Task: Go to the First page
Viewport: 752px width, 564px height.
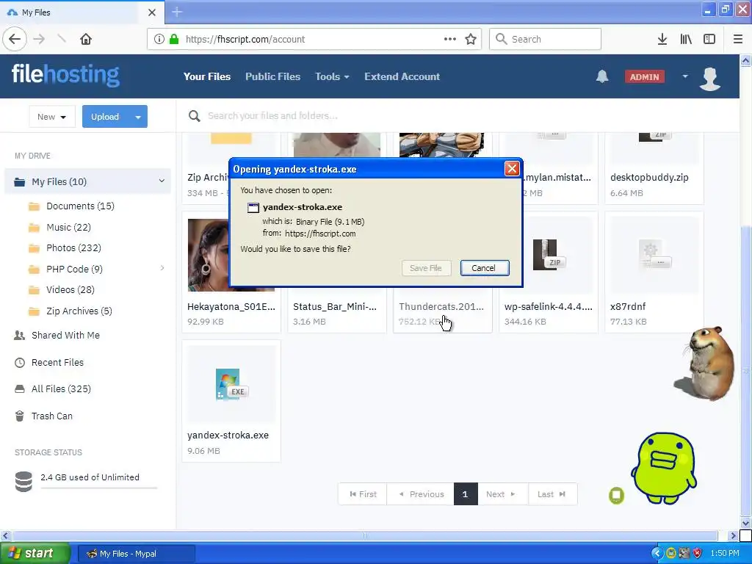Action: (363, 494)
